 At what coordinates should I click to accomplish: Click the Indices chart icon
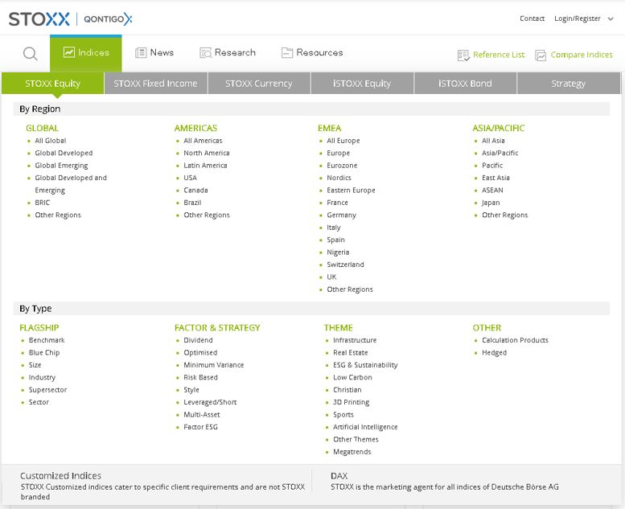[69, 53]
